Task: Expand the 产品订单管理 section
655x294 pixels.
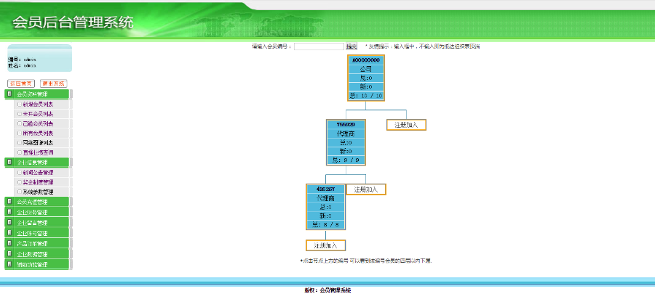Action: point(36,243)
